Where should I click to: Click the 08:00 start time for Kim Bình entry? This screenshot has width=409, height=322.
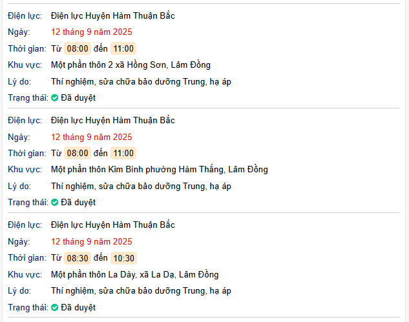click(x=78, y=153)
